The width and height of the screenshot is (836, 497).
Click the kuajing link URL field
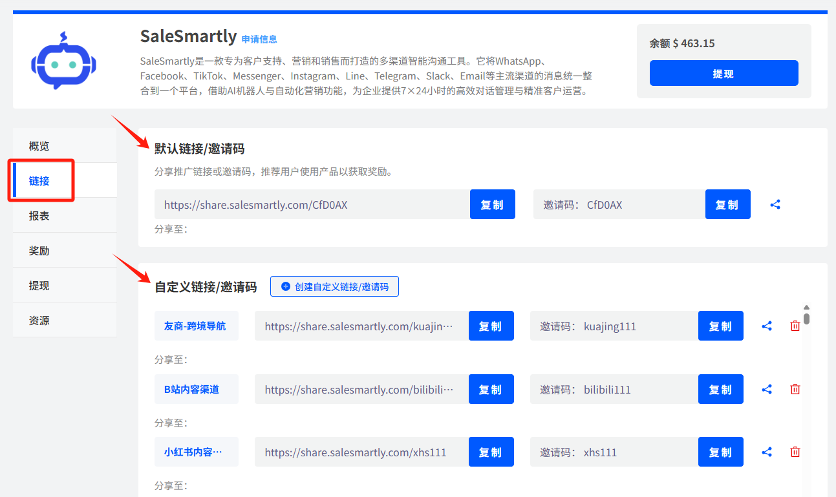tap(361, 326)
